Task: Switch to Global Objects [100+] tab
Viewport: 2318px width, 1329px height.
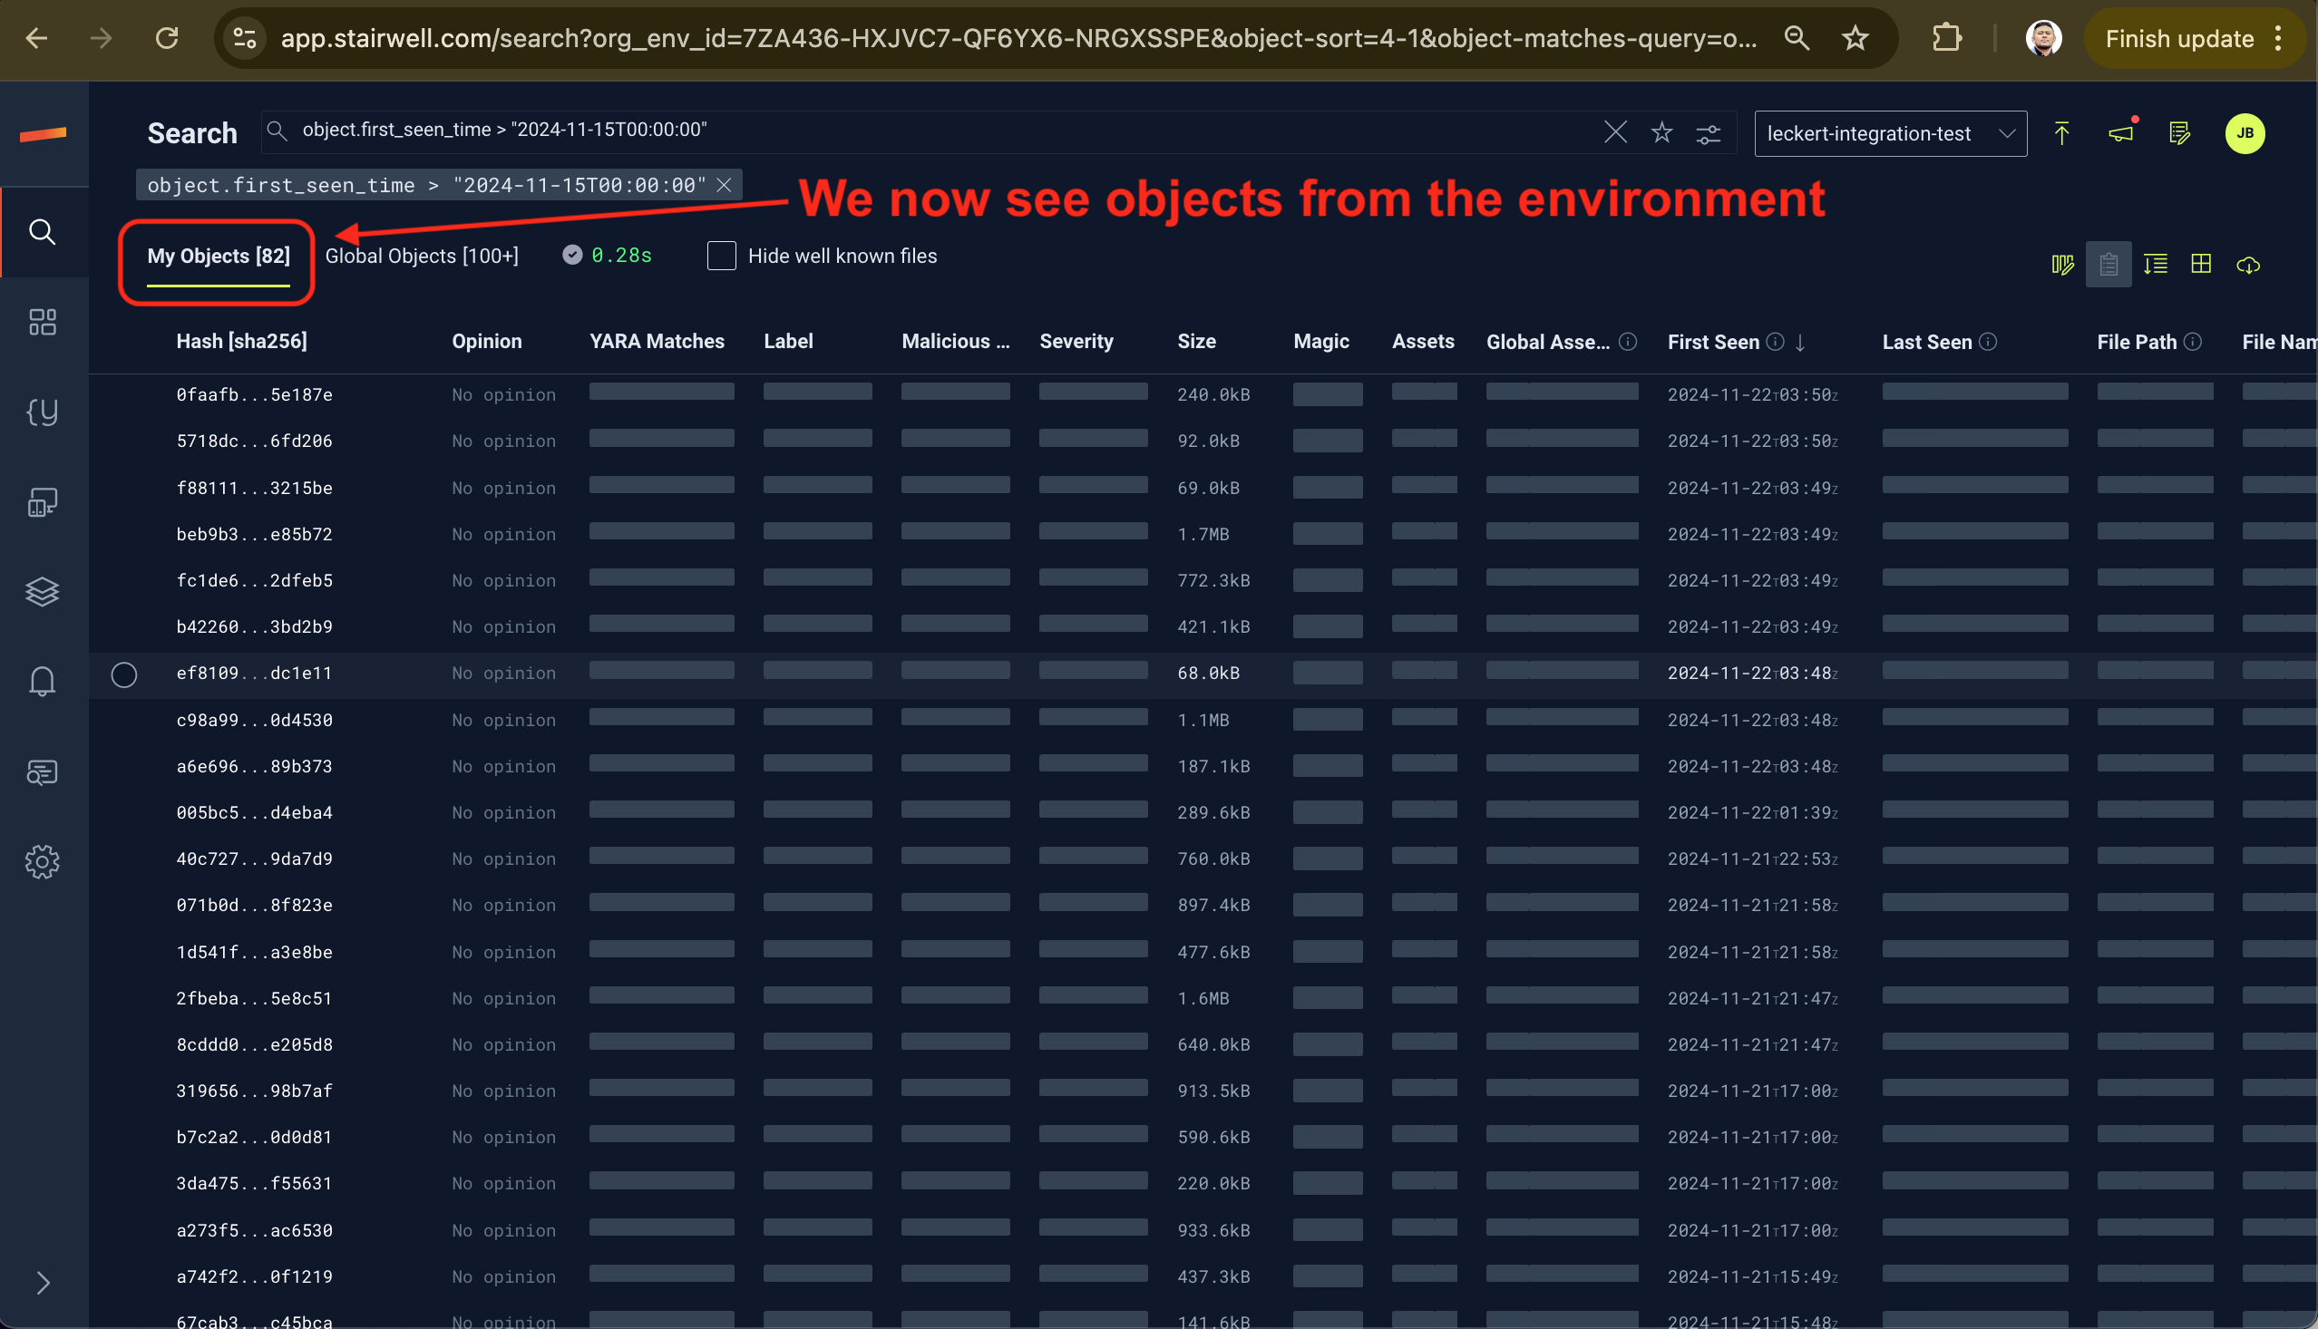Action: tap(422, 257)
